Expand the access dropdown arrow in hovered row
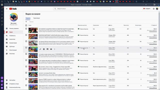Viewport: 160px width, 90px height. coord(89,48)
